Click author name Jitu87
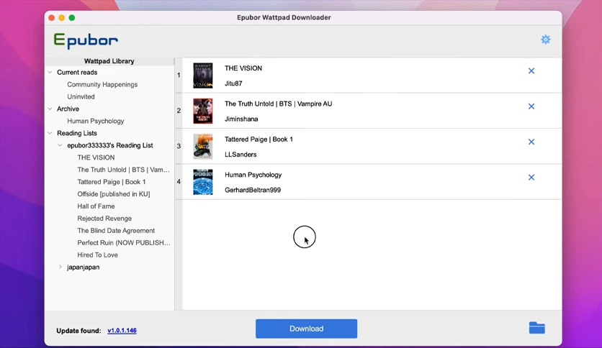602x348 pixels. pyautogui.click(x=233, y=83)
